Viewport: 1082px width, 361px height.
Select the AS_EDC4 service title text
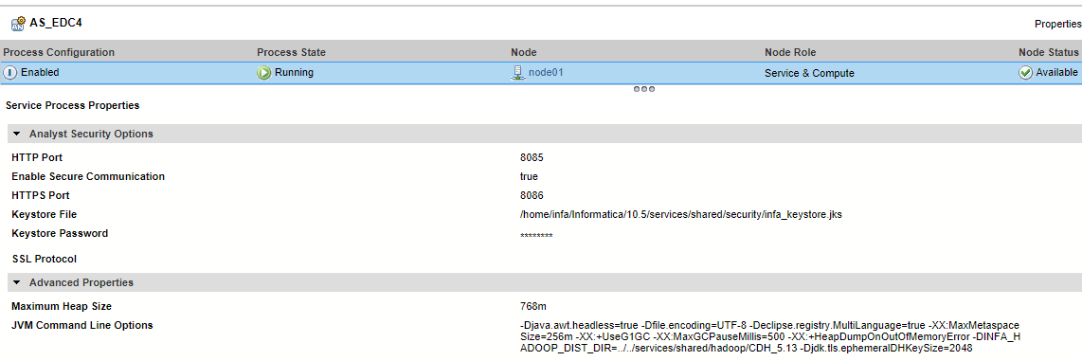pyautogui.click(x=57, y=23)
